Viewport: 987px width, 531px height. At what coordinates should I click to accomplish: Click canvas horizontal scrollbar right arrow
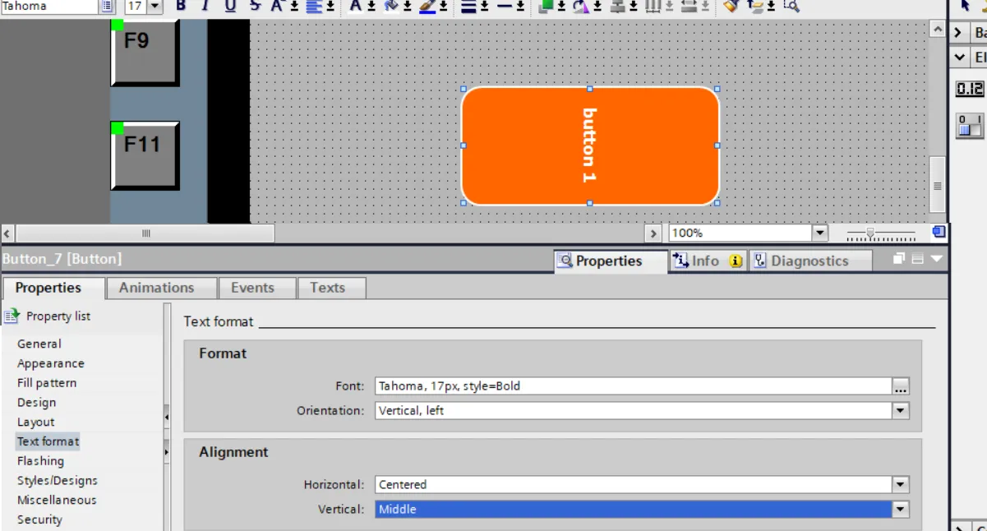(653, 233)
